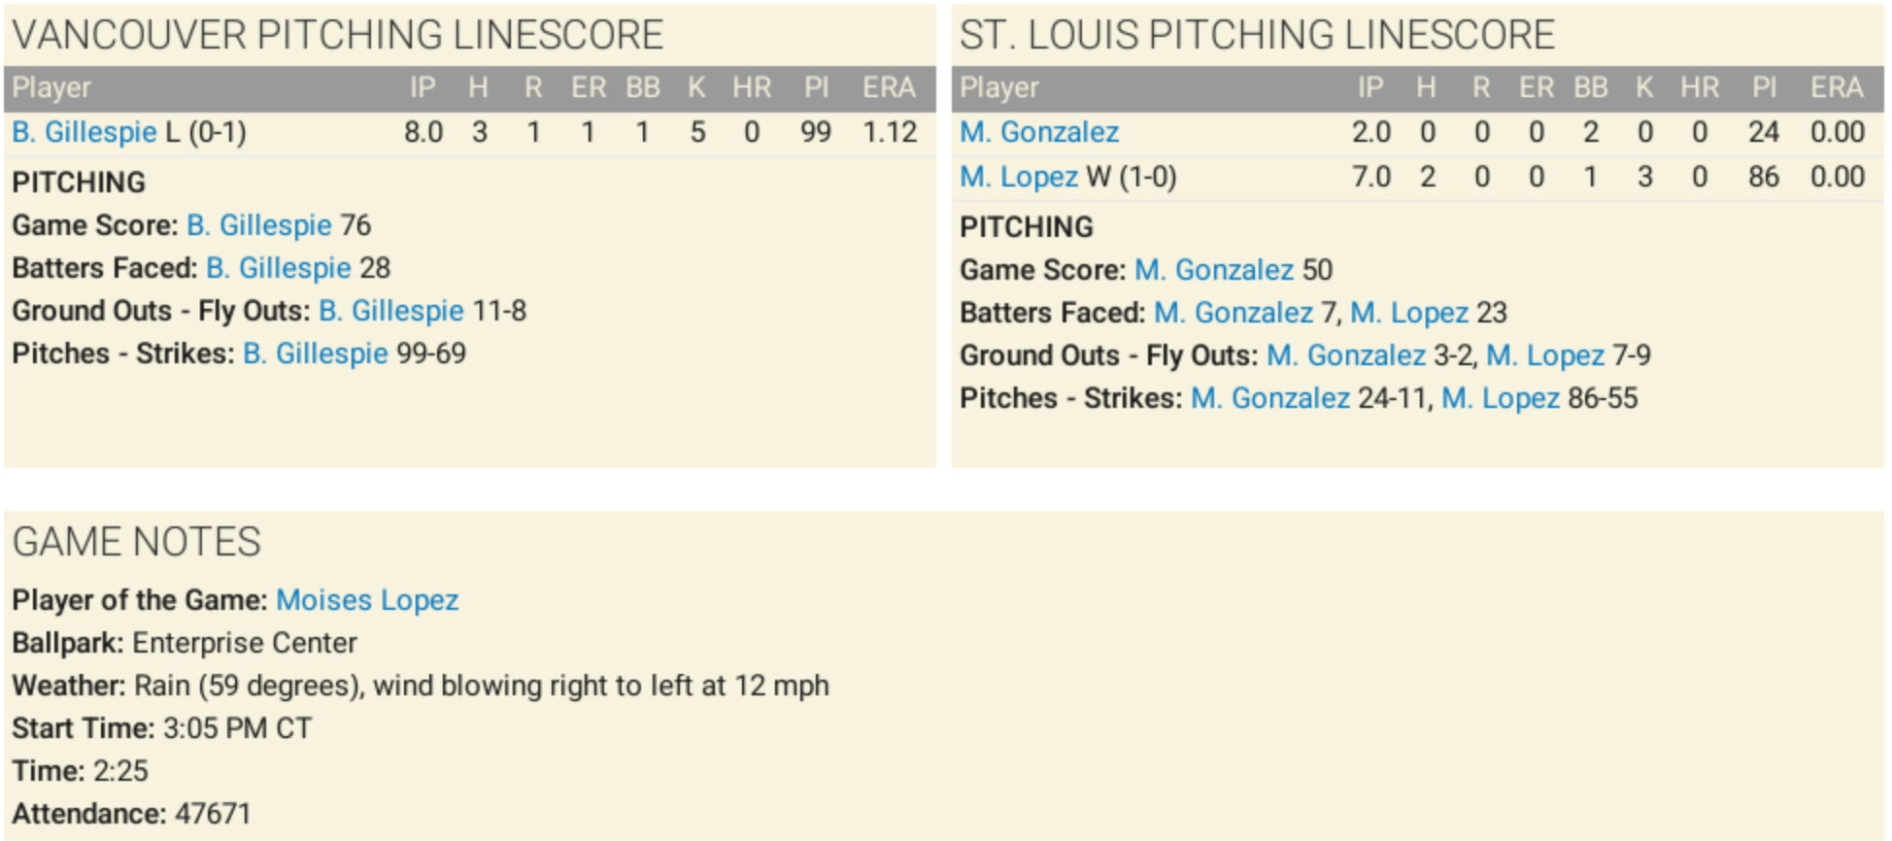Select M. Lopez in Pitches - Strikes line
This screenshot has width=1892, height=841.
(1500, 398)
